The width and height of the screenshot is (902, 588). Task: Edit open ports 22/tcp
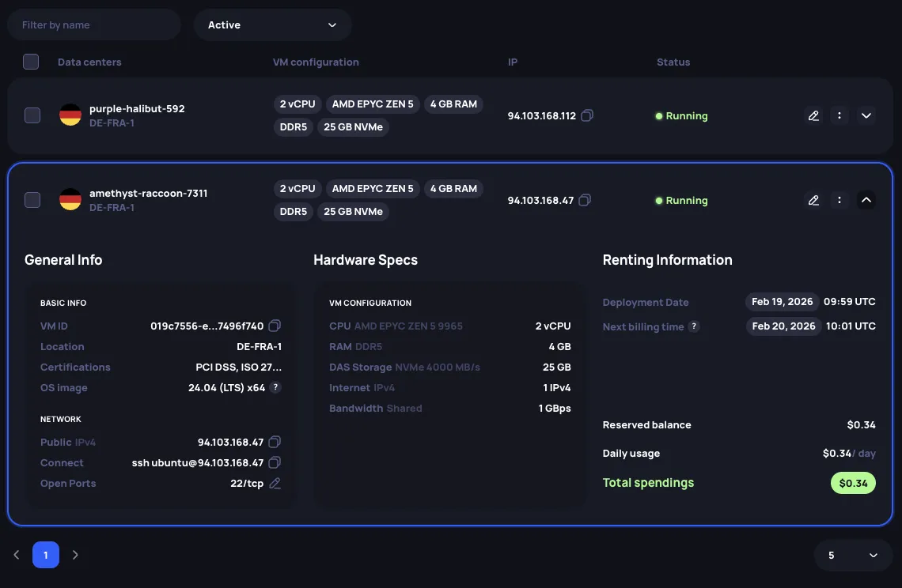coord(275,483)
